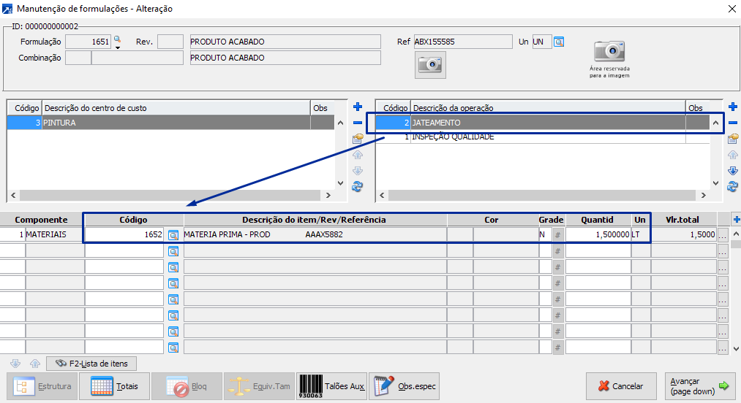Open item search for code 1652 row
Viewport: 741px width, 403px height.
[173, 235]
